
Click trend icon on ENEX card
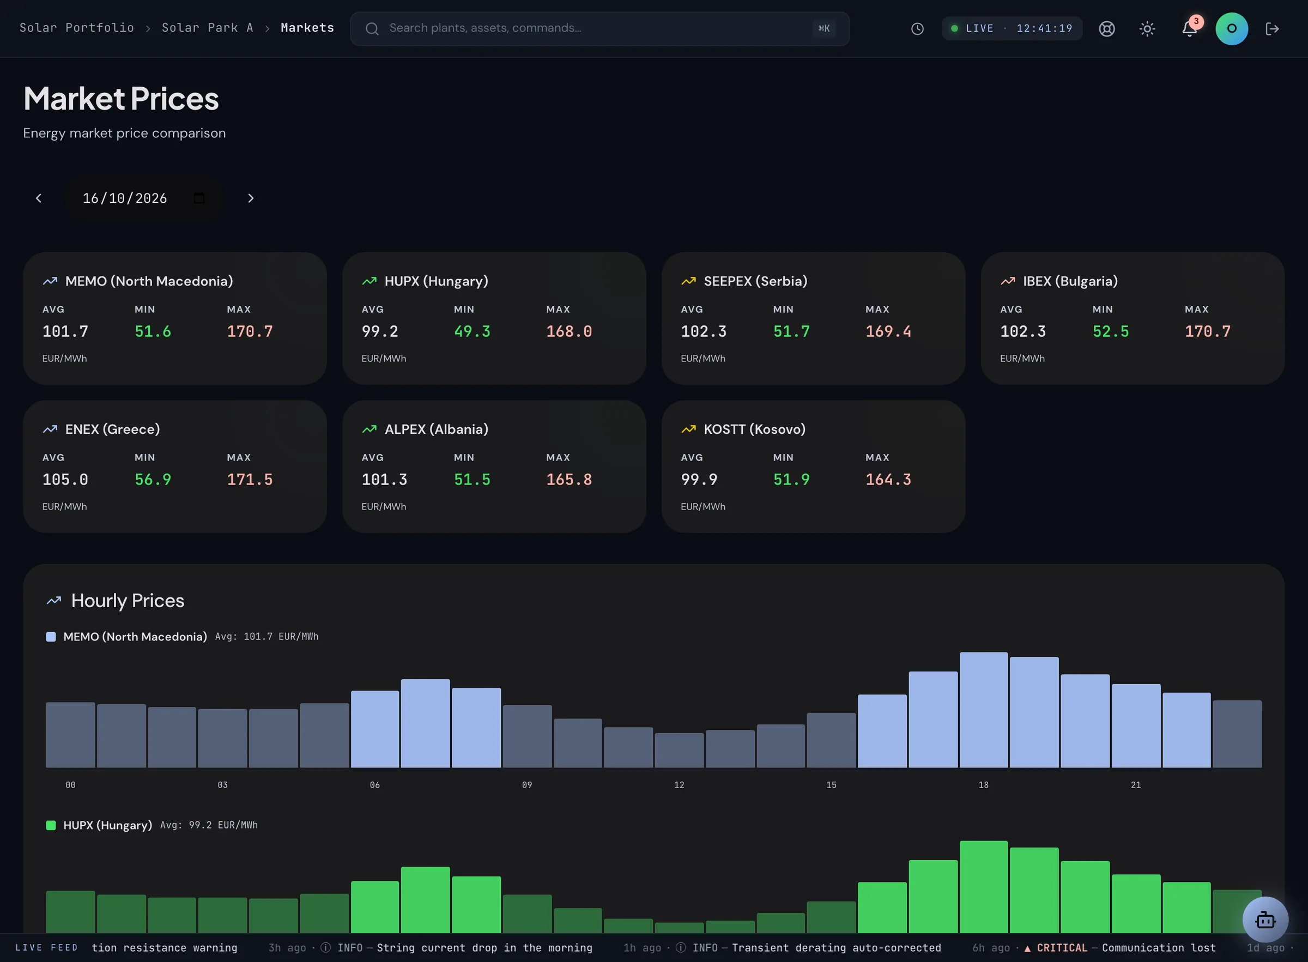[50, 429]
